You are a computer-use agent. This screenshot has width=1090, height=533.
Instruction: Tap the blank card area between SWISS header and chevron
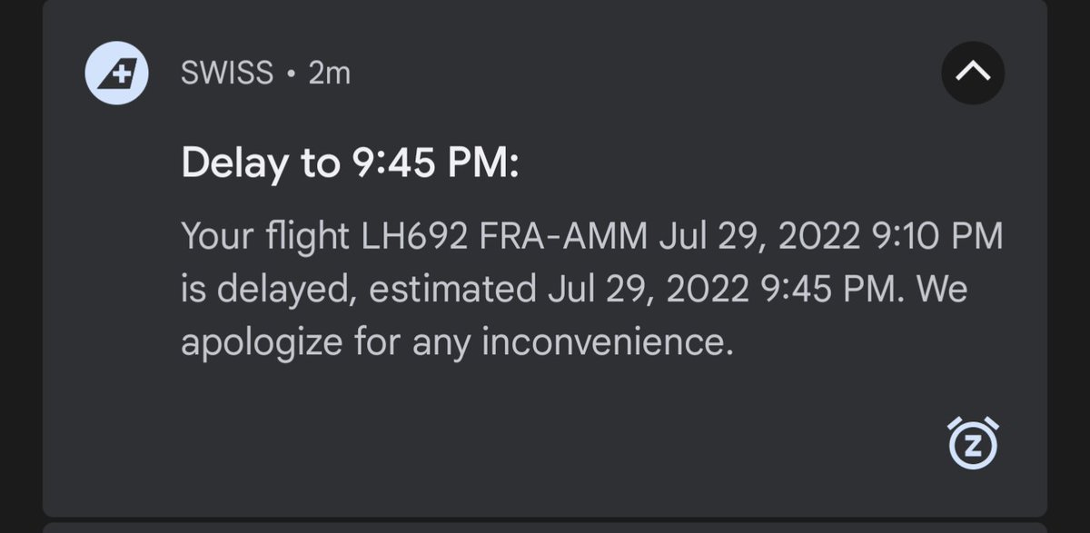636,74
